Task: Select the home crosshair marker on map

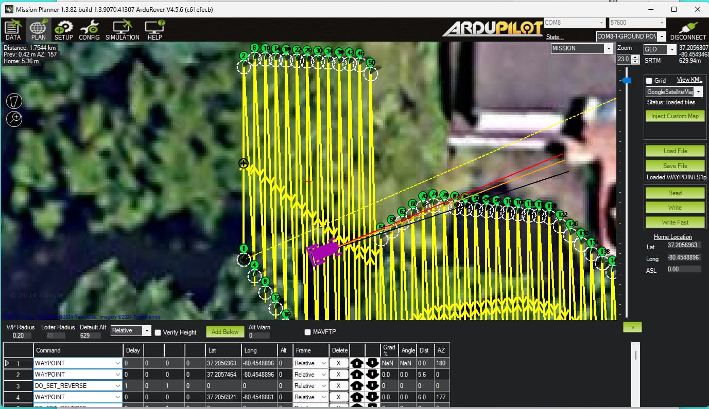Action: (x=244, y=164)
